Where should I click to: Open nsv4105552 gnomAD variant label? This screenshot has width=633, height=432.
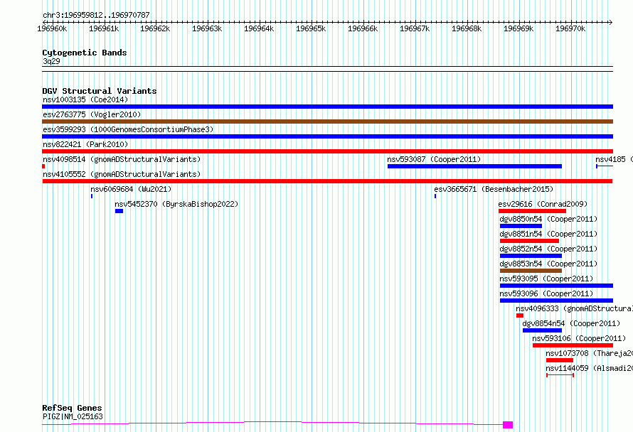122,174
